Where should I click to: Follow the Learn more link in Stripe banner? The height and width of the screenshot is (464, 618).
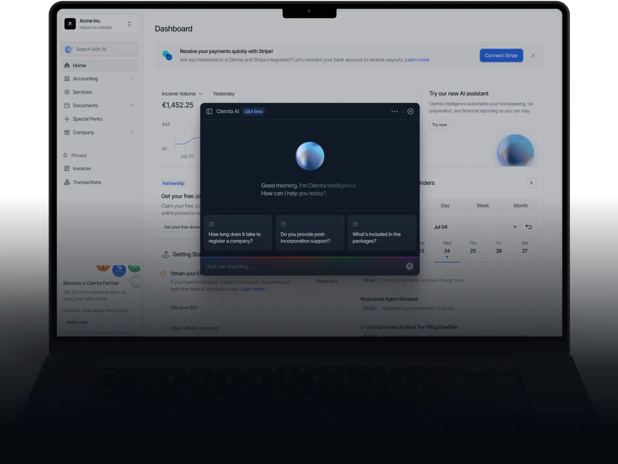pos(417,60)
